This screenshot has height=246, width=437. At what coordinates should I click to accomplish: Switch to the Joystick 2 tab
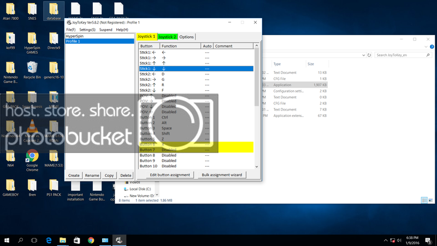pos(167,37)
